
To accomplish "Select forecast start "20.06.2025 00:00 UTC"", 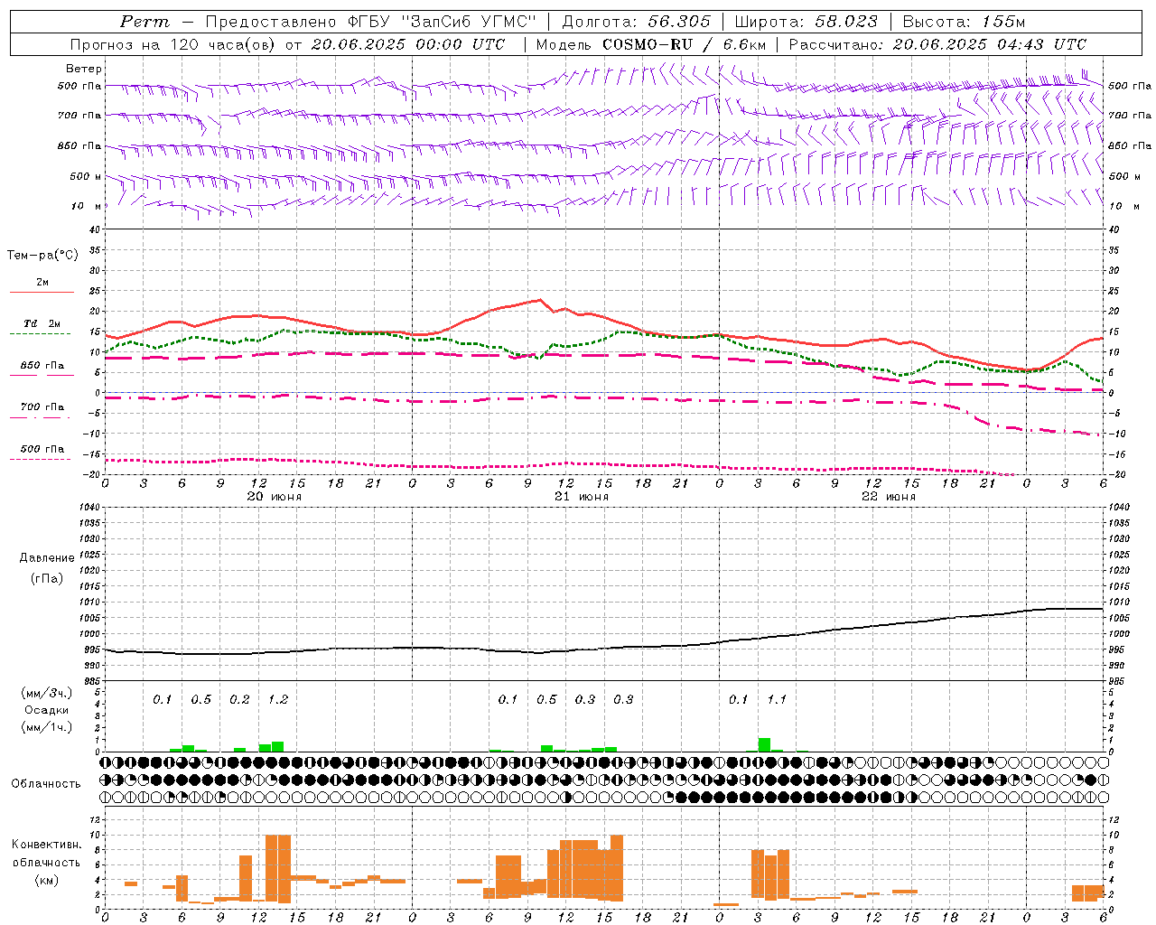I will pyautogui.click(x=408, y=44).
